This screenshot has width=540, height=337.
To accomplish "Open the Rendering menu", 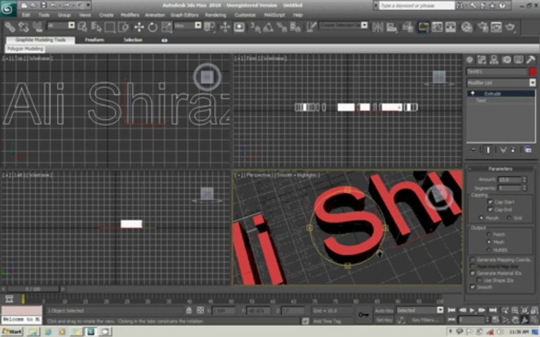I will click(x=216, y=15).
